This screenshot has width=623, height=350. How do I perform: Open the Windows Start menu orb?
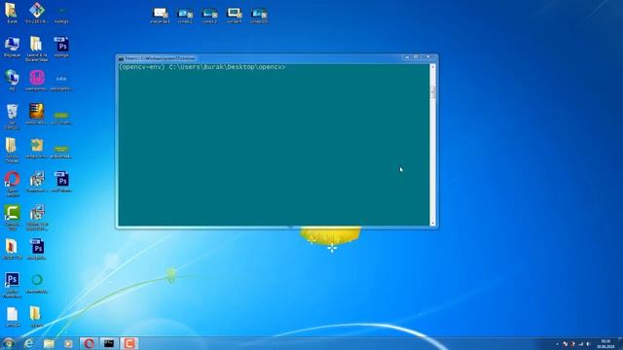8,343
